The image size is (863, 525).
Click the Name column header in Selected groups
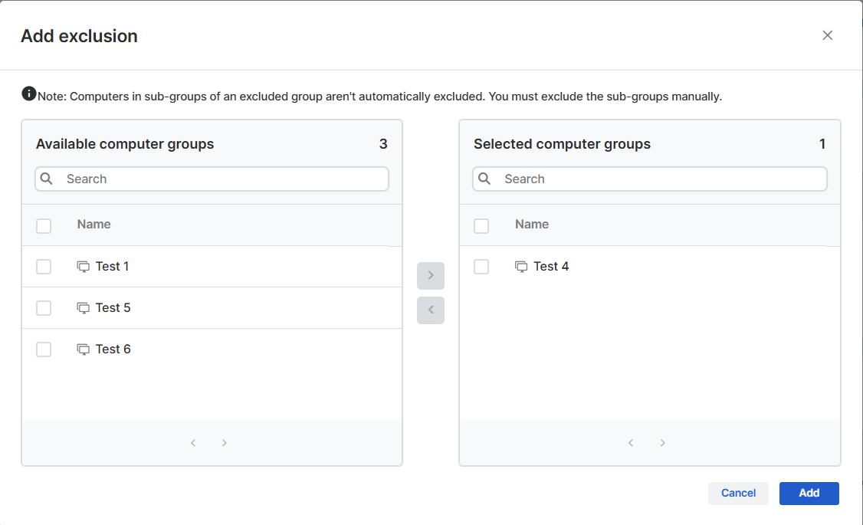(532, 224)
